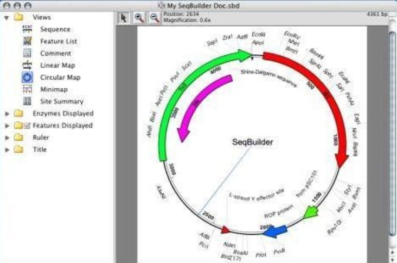Select the arrow pointer tool

(x=123, y=18)
